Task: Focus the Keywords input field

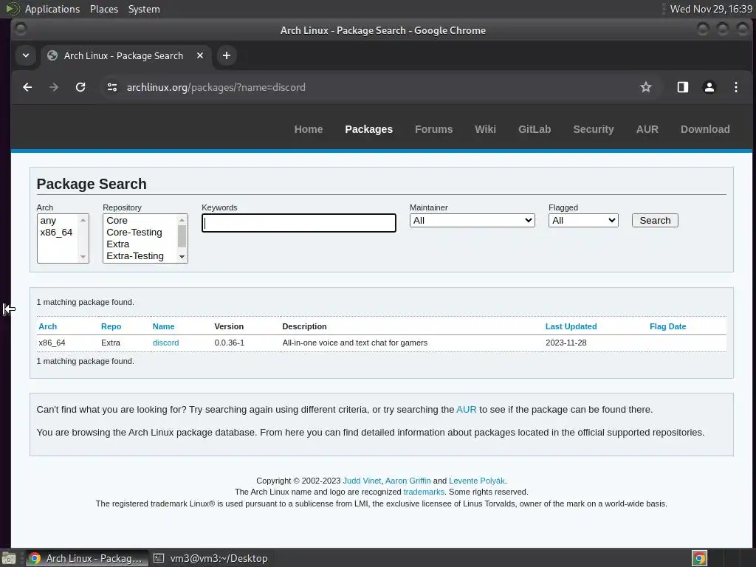Action: click(x=299, y=223)
